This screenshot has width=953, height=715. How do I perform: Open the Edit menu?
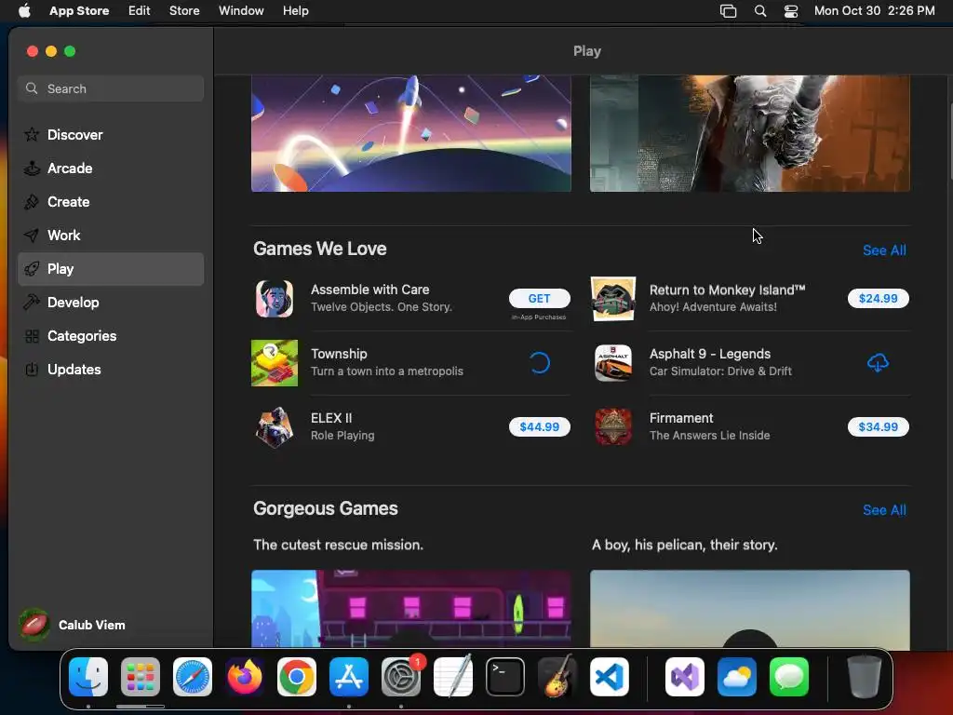pos(140,11)
